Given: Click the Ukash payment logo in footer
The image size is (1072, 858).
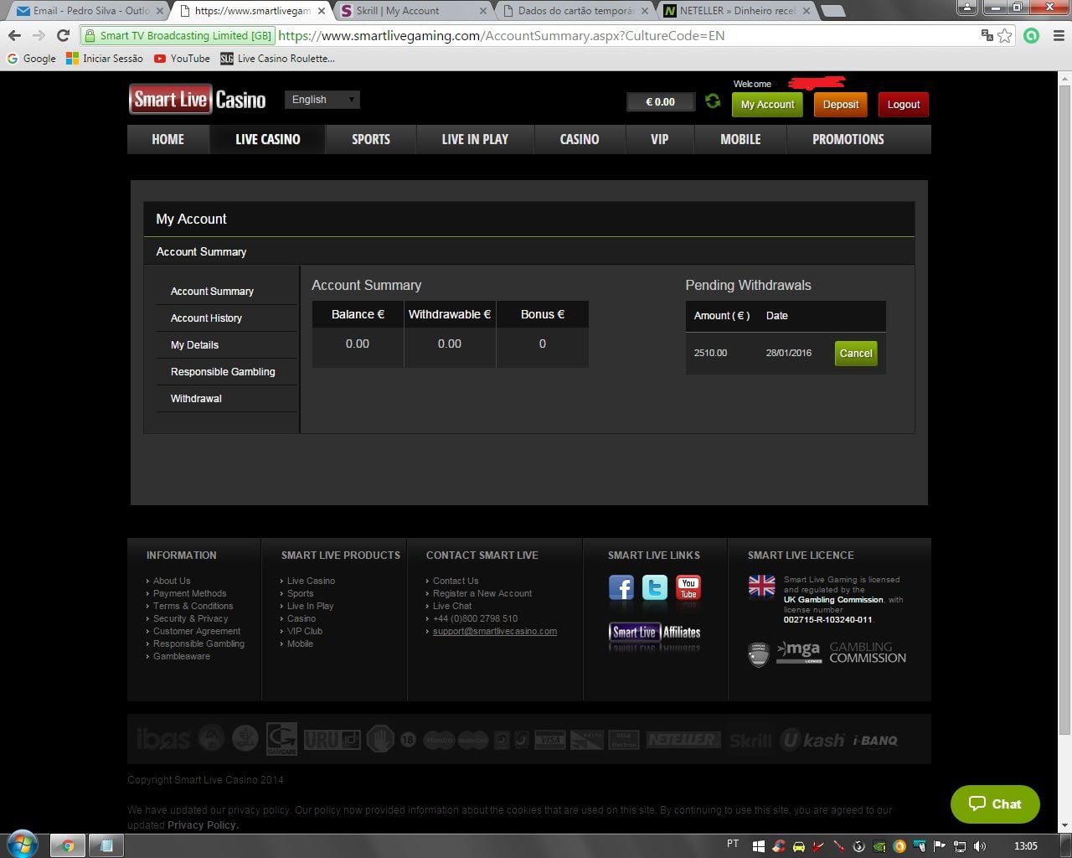Looking at the screenshot, I should click(812, 740).
